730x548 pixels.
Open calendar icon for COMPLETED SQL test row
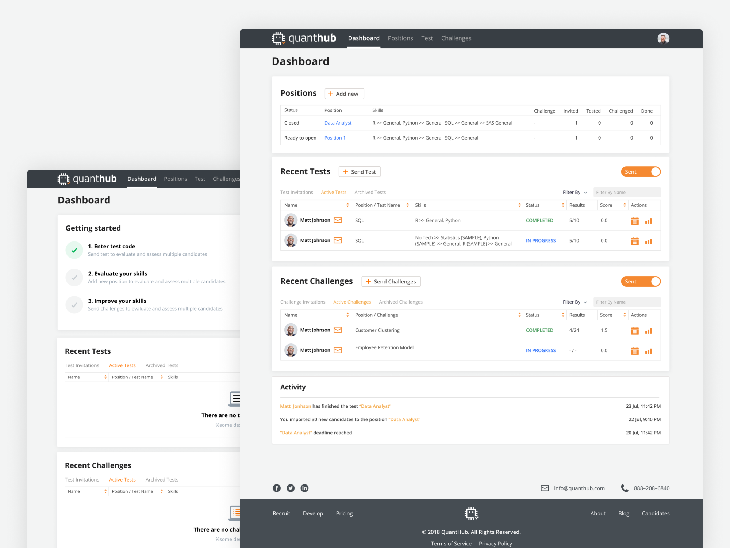(x=635, y=221)
